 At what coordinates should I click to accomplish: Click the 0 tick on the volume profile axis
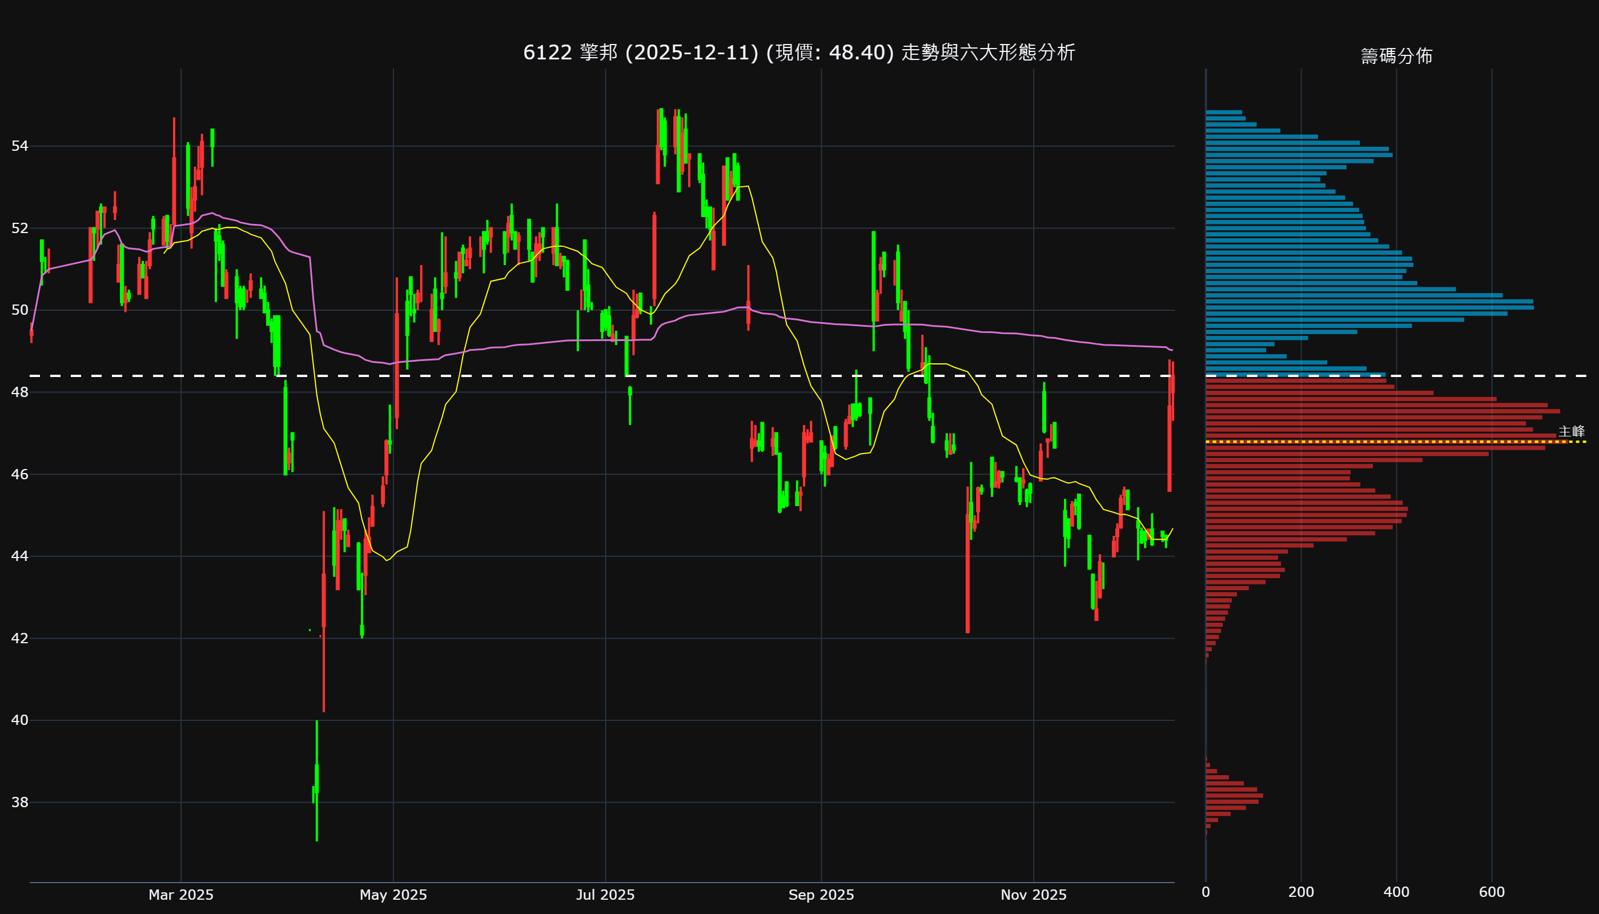tap(1206, 892)
